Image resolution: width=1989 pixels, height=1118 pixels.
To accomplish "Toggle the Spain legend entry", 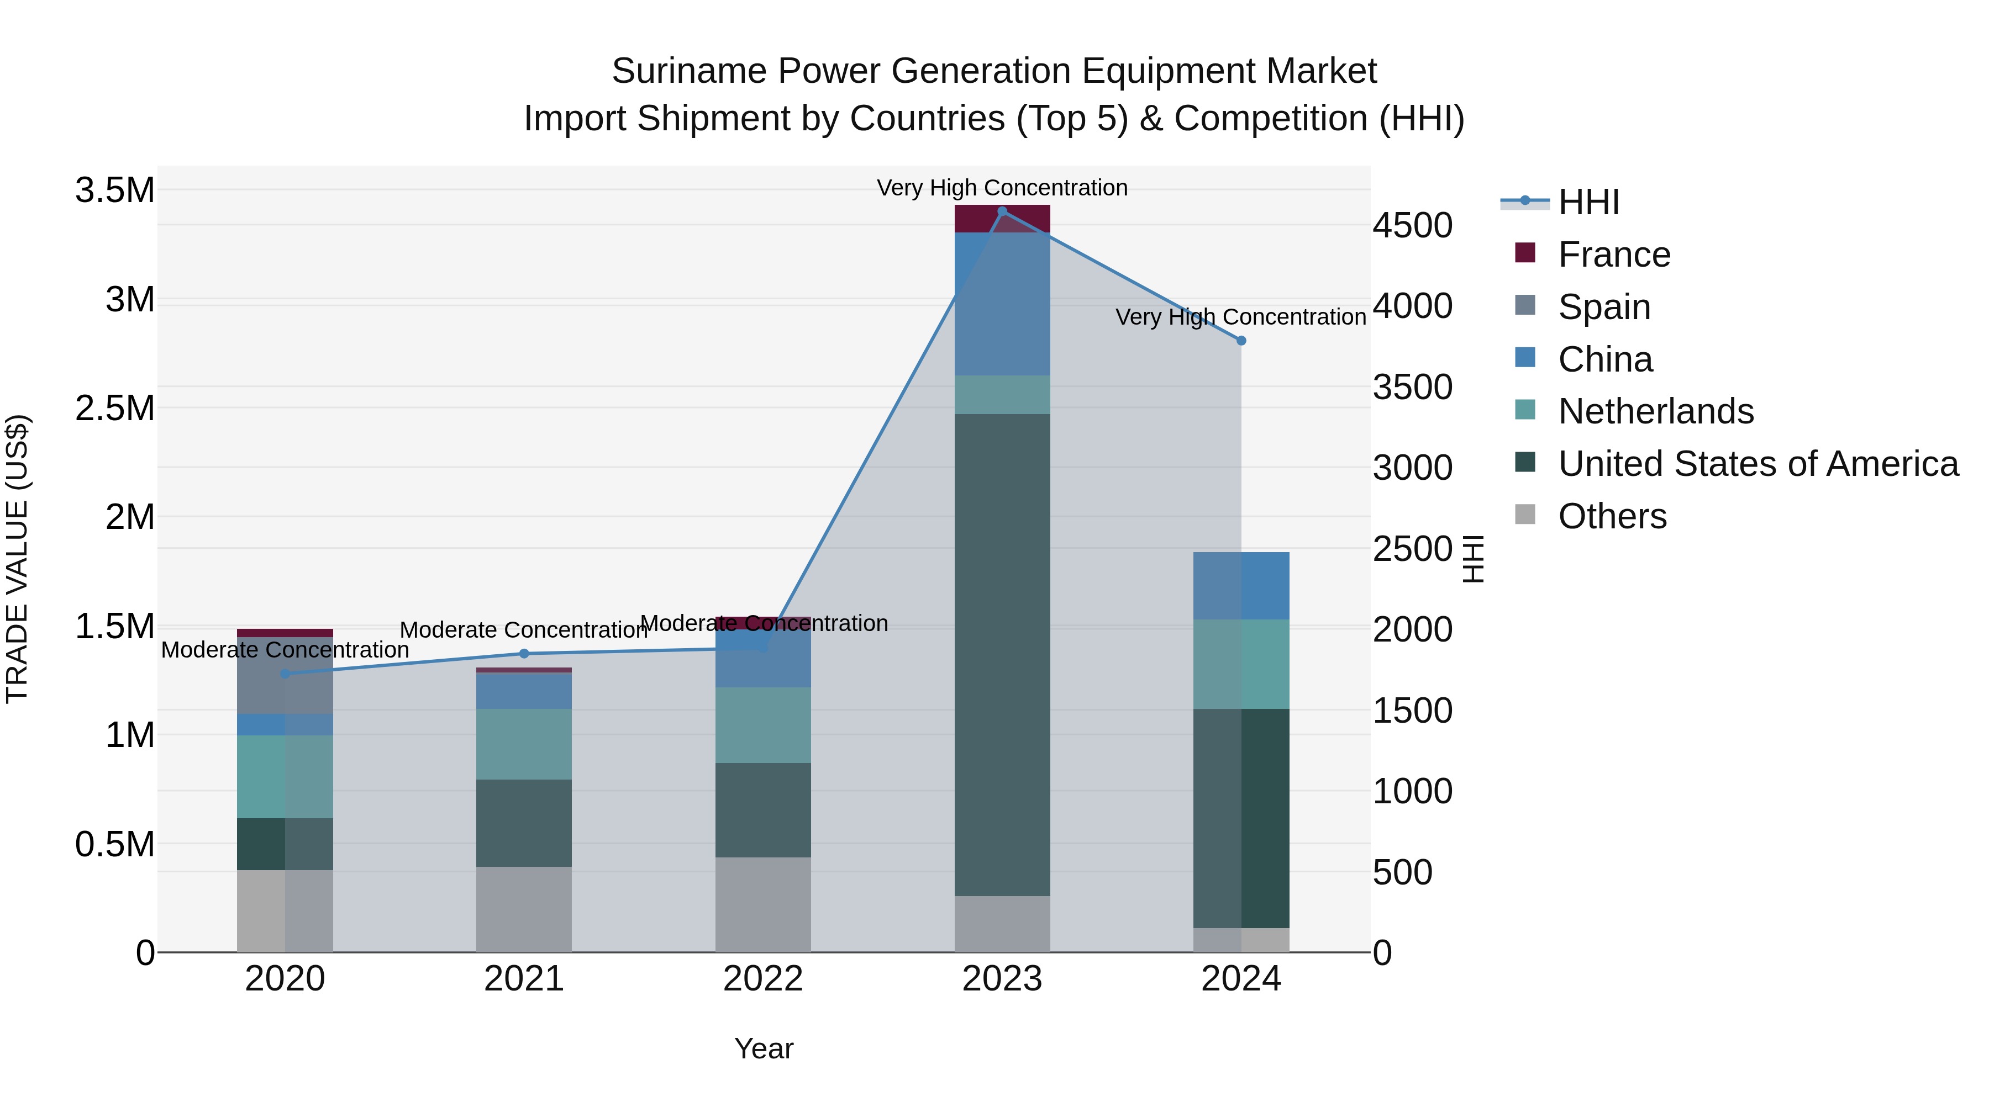I will pos(1583,306).
